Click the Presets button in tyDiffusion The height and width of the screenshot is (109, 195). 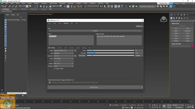coord(139,26)
